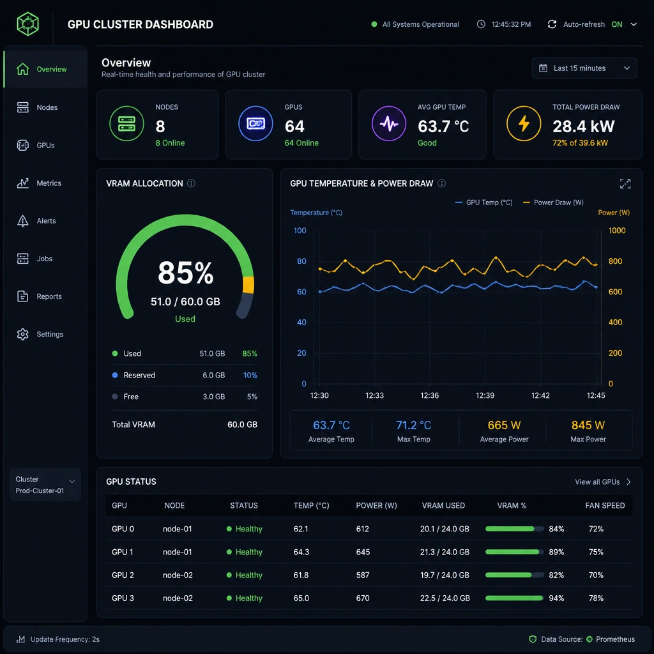Click the Free 3.0 GB legend row

[185, 397]
